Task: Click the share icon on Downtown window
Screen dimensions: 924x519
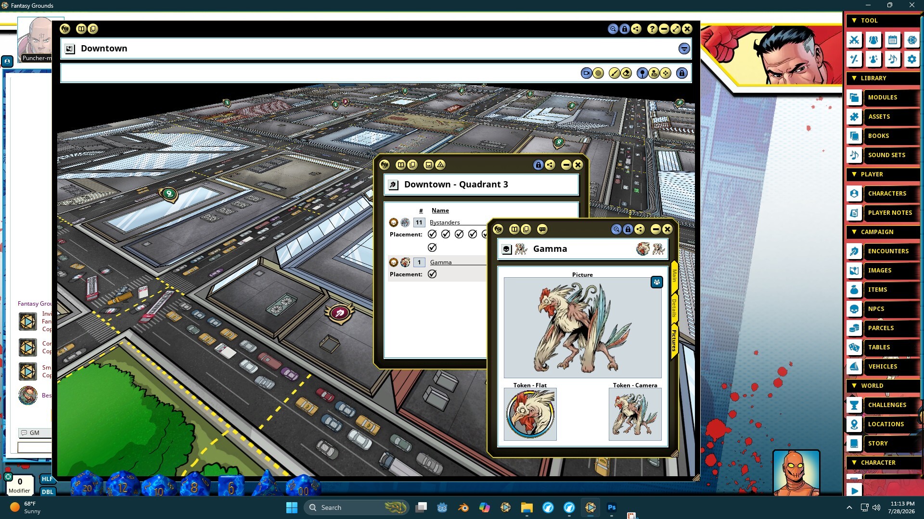Action: pyautogui.click(x=636, y=29)
